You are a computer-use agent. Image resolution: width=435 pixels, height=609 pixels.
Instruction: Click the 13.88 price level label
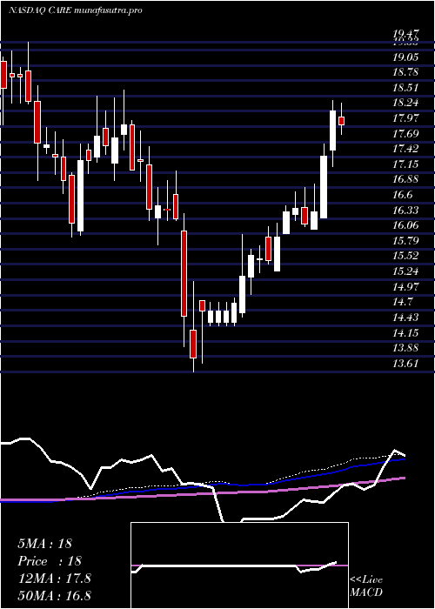[405, 348]
